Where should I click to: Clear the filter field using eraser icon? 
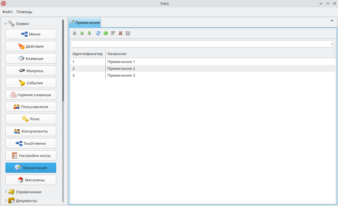[332, 44]
